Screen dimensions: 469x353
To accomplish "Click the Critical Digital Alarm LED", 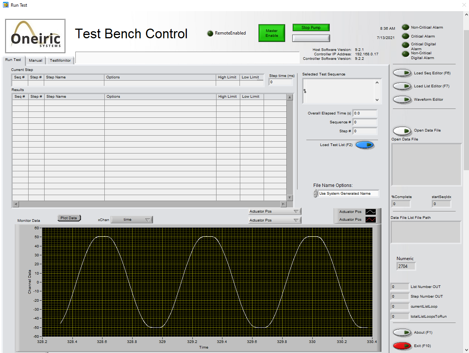I will coord(406,45).
